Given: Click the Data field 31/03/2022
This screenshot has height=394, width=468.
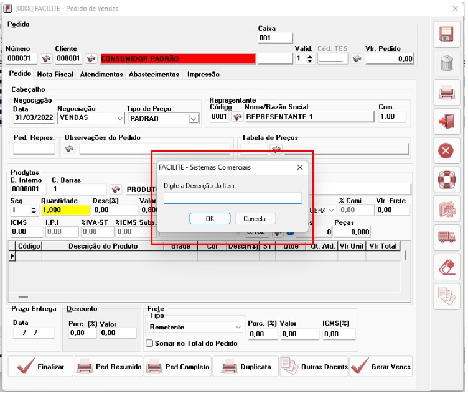Looking at the screenshot, I should [x=34, y=117].
